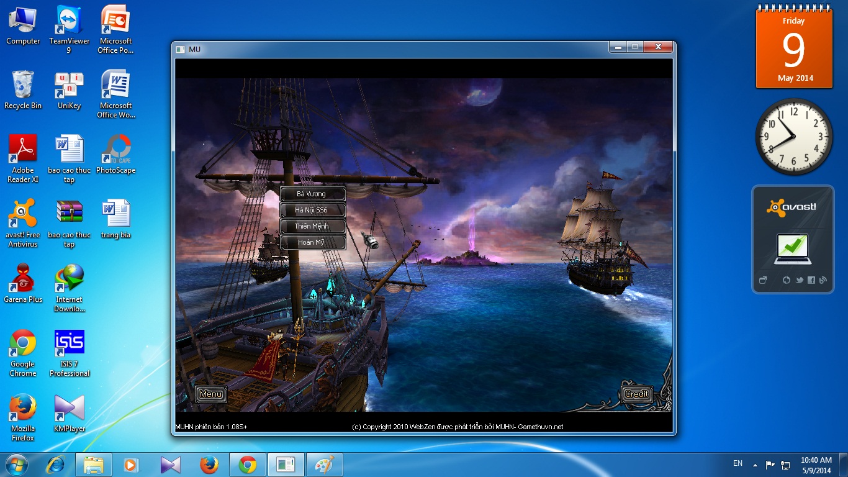
Task: Open Mozilla Firefox desktop shortcut
Action: (x=23, y=417)
